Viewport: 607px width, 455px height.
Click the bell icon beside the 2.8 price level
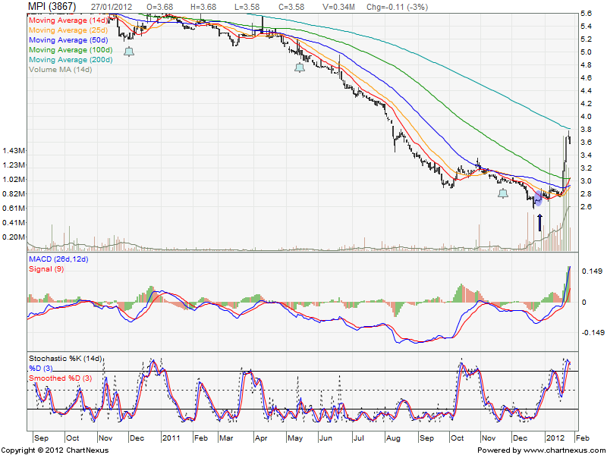click(503, 194)
